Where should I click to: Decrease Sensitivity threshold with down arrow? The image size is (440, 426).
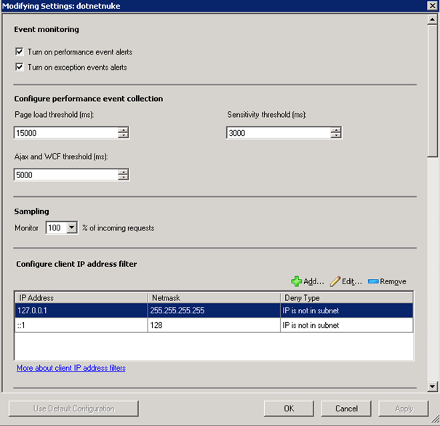pos(335,135)
